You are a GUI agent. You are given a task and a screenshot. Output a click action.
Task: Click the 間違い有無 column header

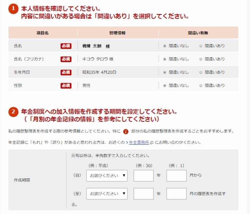coord(198,33)
